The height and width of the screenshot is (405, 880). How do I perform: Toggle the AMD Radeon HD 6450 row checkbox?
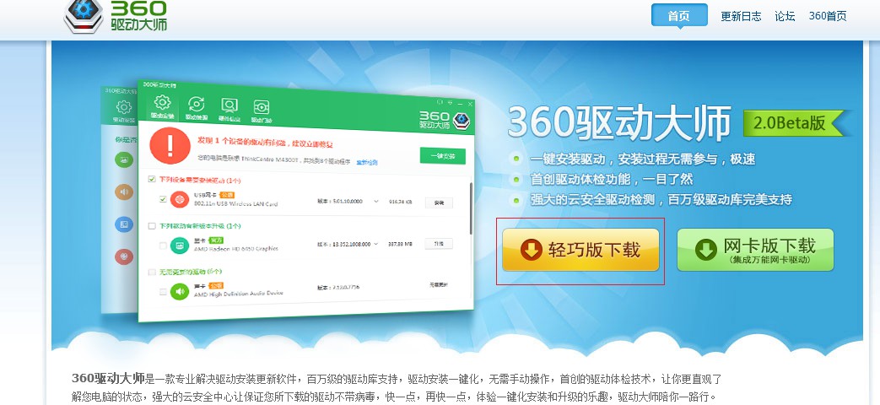163,246
